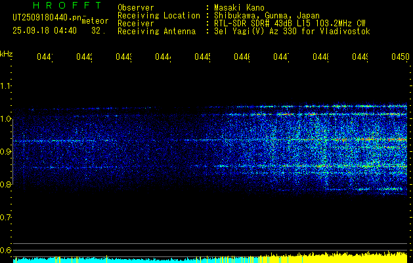This screenshot has width=413, height=263.
Task: Click the 0.9 kHz axis label
Action: click(x=6, y=152)
